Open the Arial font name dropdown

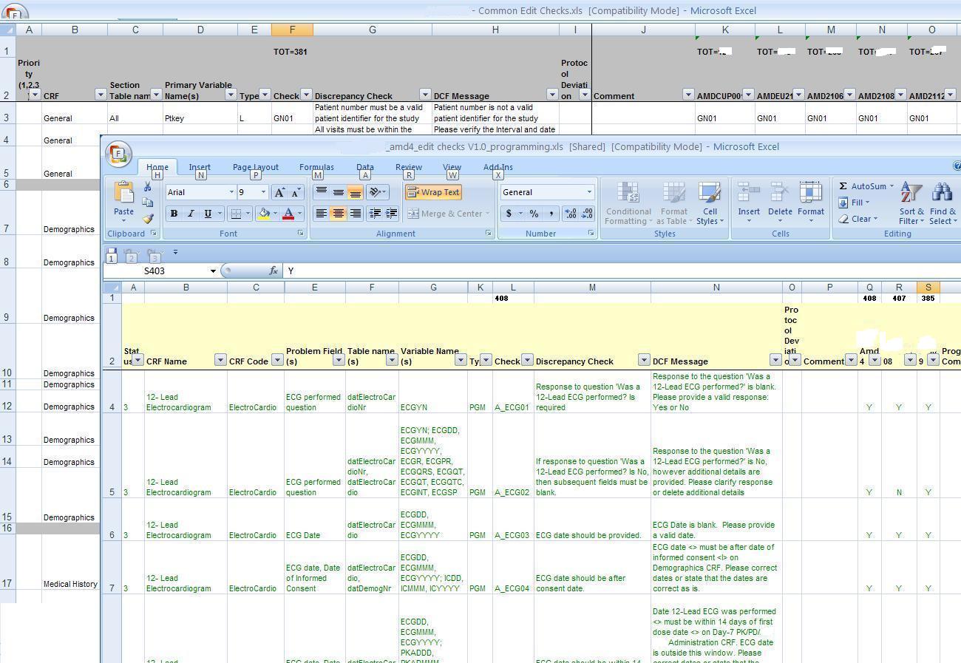231,192
